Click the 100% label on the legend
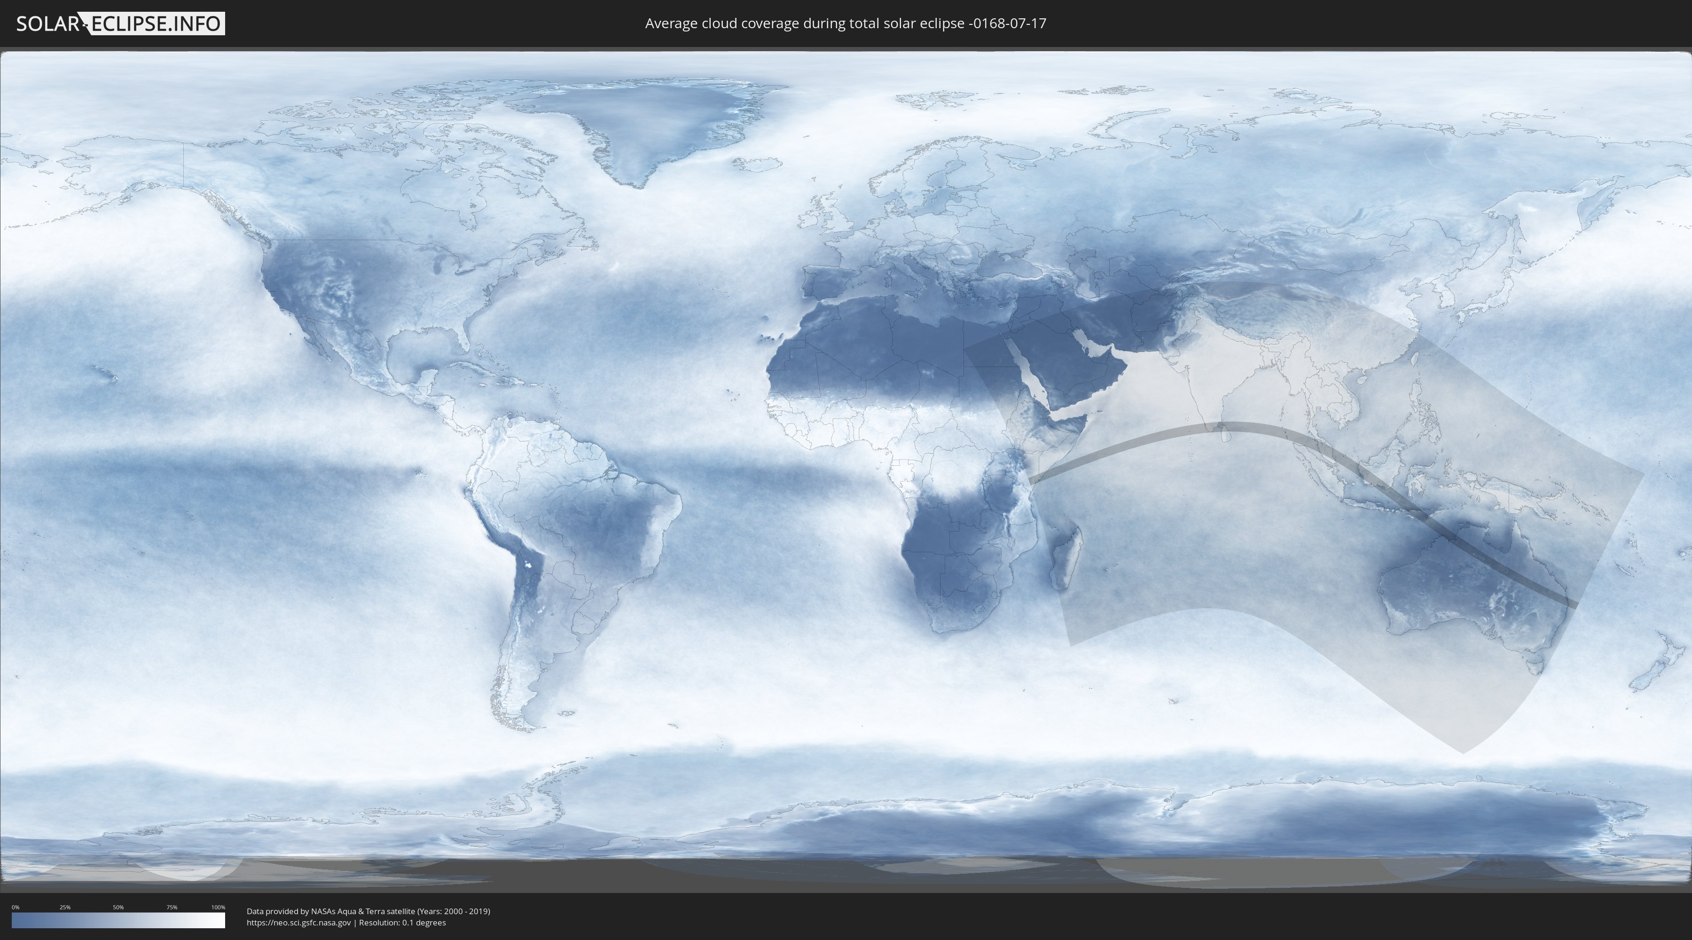This screenshot has height=940, width=1692. click(x=218, y=907)
